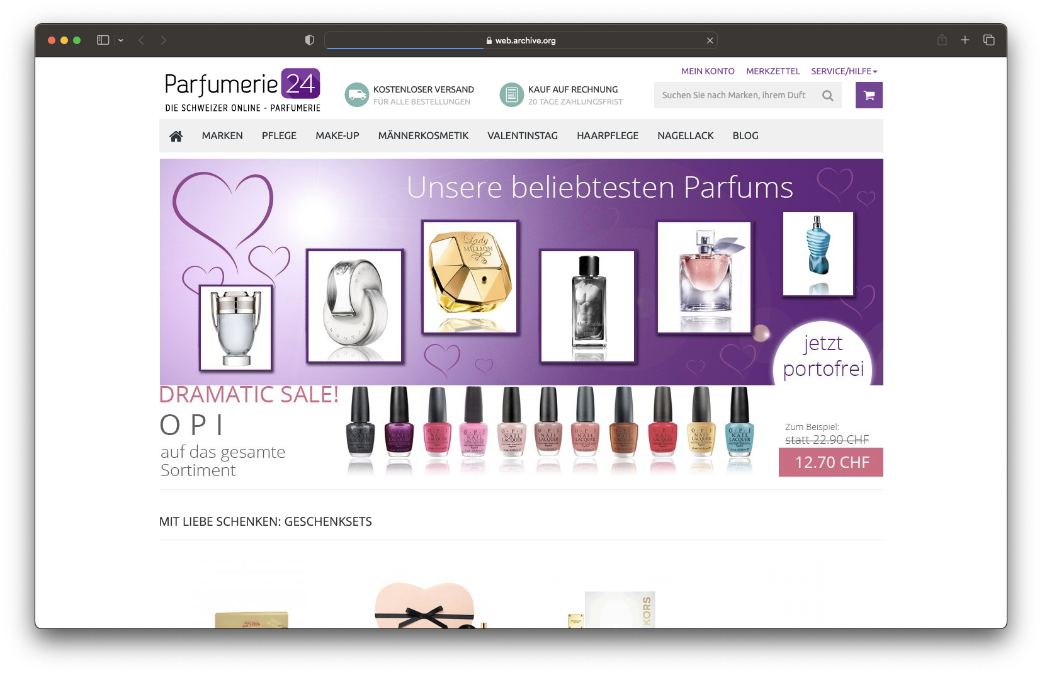Viewport: 1042px width, 675px height.
Task: Go back to previous page
Action: [x=142, y=40]
